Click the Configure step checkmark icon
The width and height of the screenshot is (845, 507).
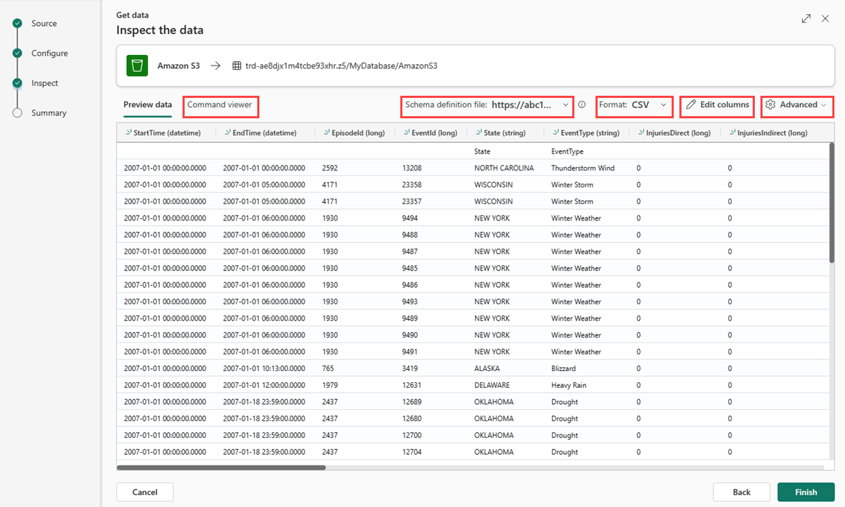click(x=17, y=53)
